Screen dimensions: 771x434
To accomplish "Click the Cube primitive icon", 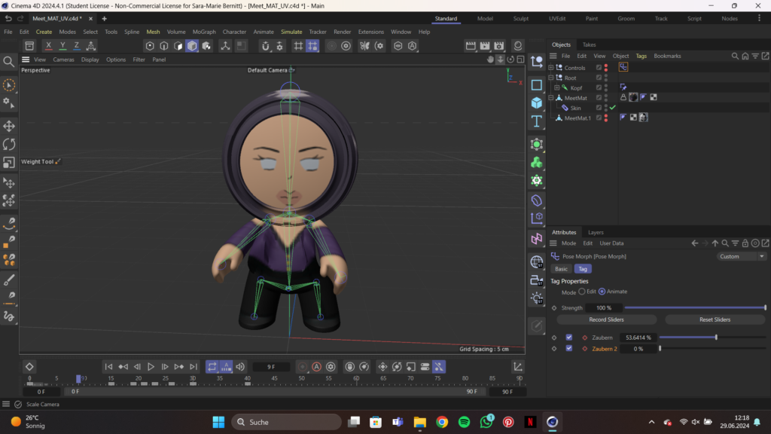I will (537, 102).
